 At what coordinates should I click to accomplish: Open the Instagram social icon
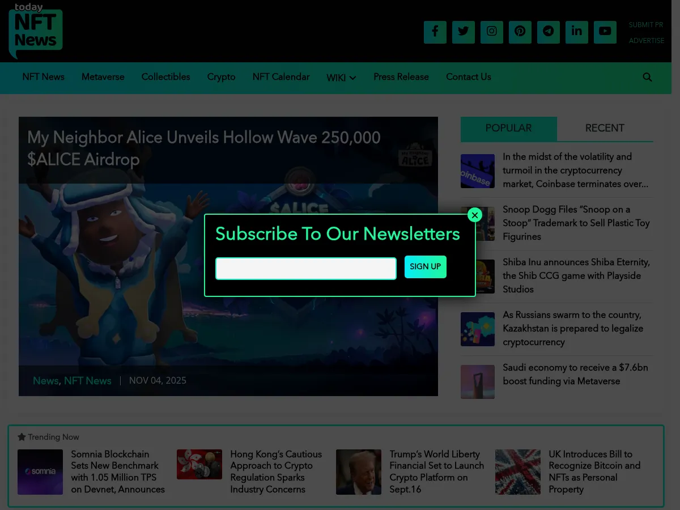tap(491, 32)
